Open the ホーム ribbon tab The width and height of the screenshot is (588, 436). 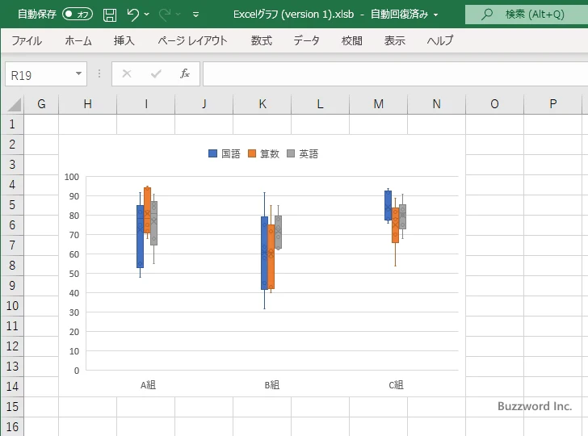pyautogui.click(x=78, y=40)
